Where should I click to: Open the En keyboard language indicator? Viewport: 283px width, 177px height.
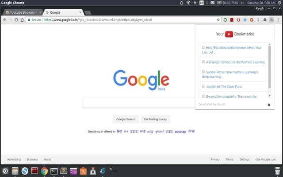(202, 3)
